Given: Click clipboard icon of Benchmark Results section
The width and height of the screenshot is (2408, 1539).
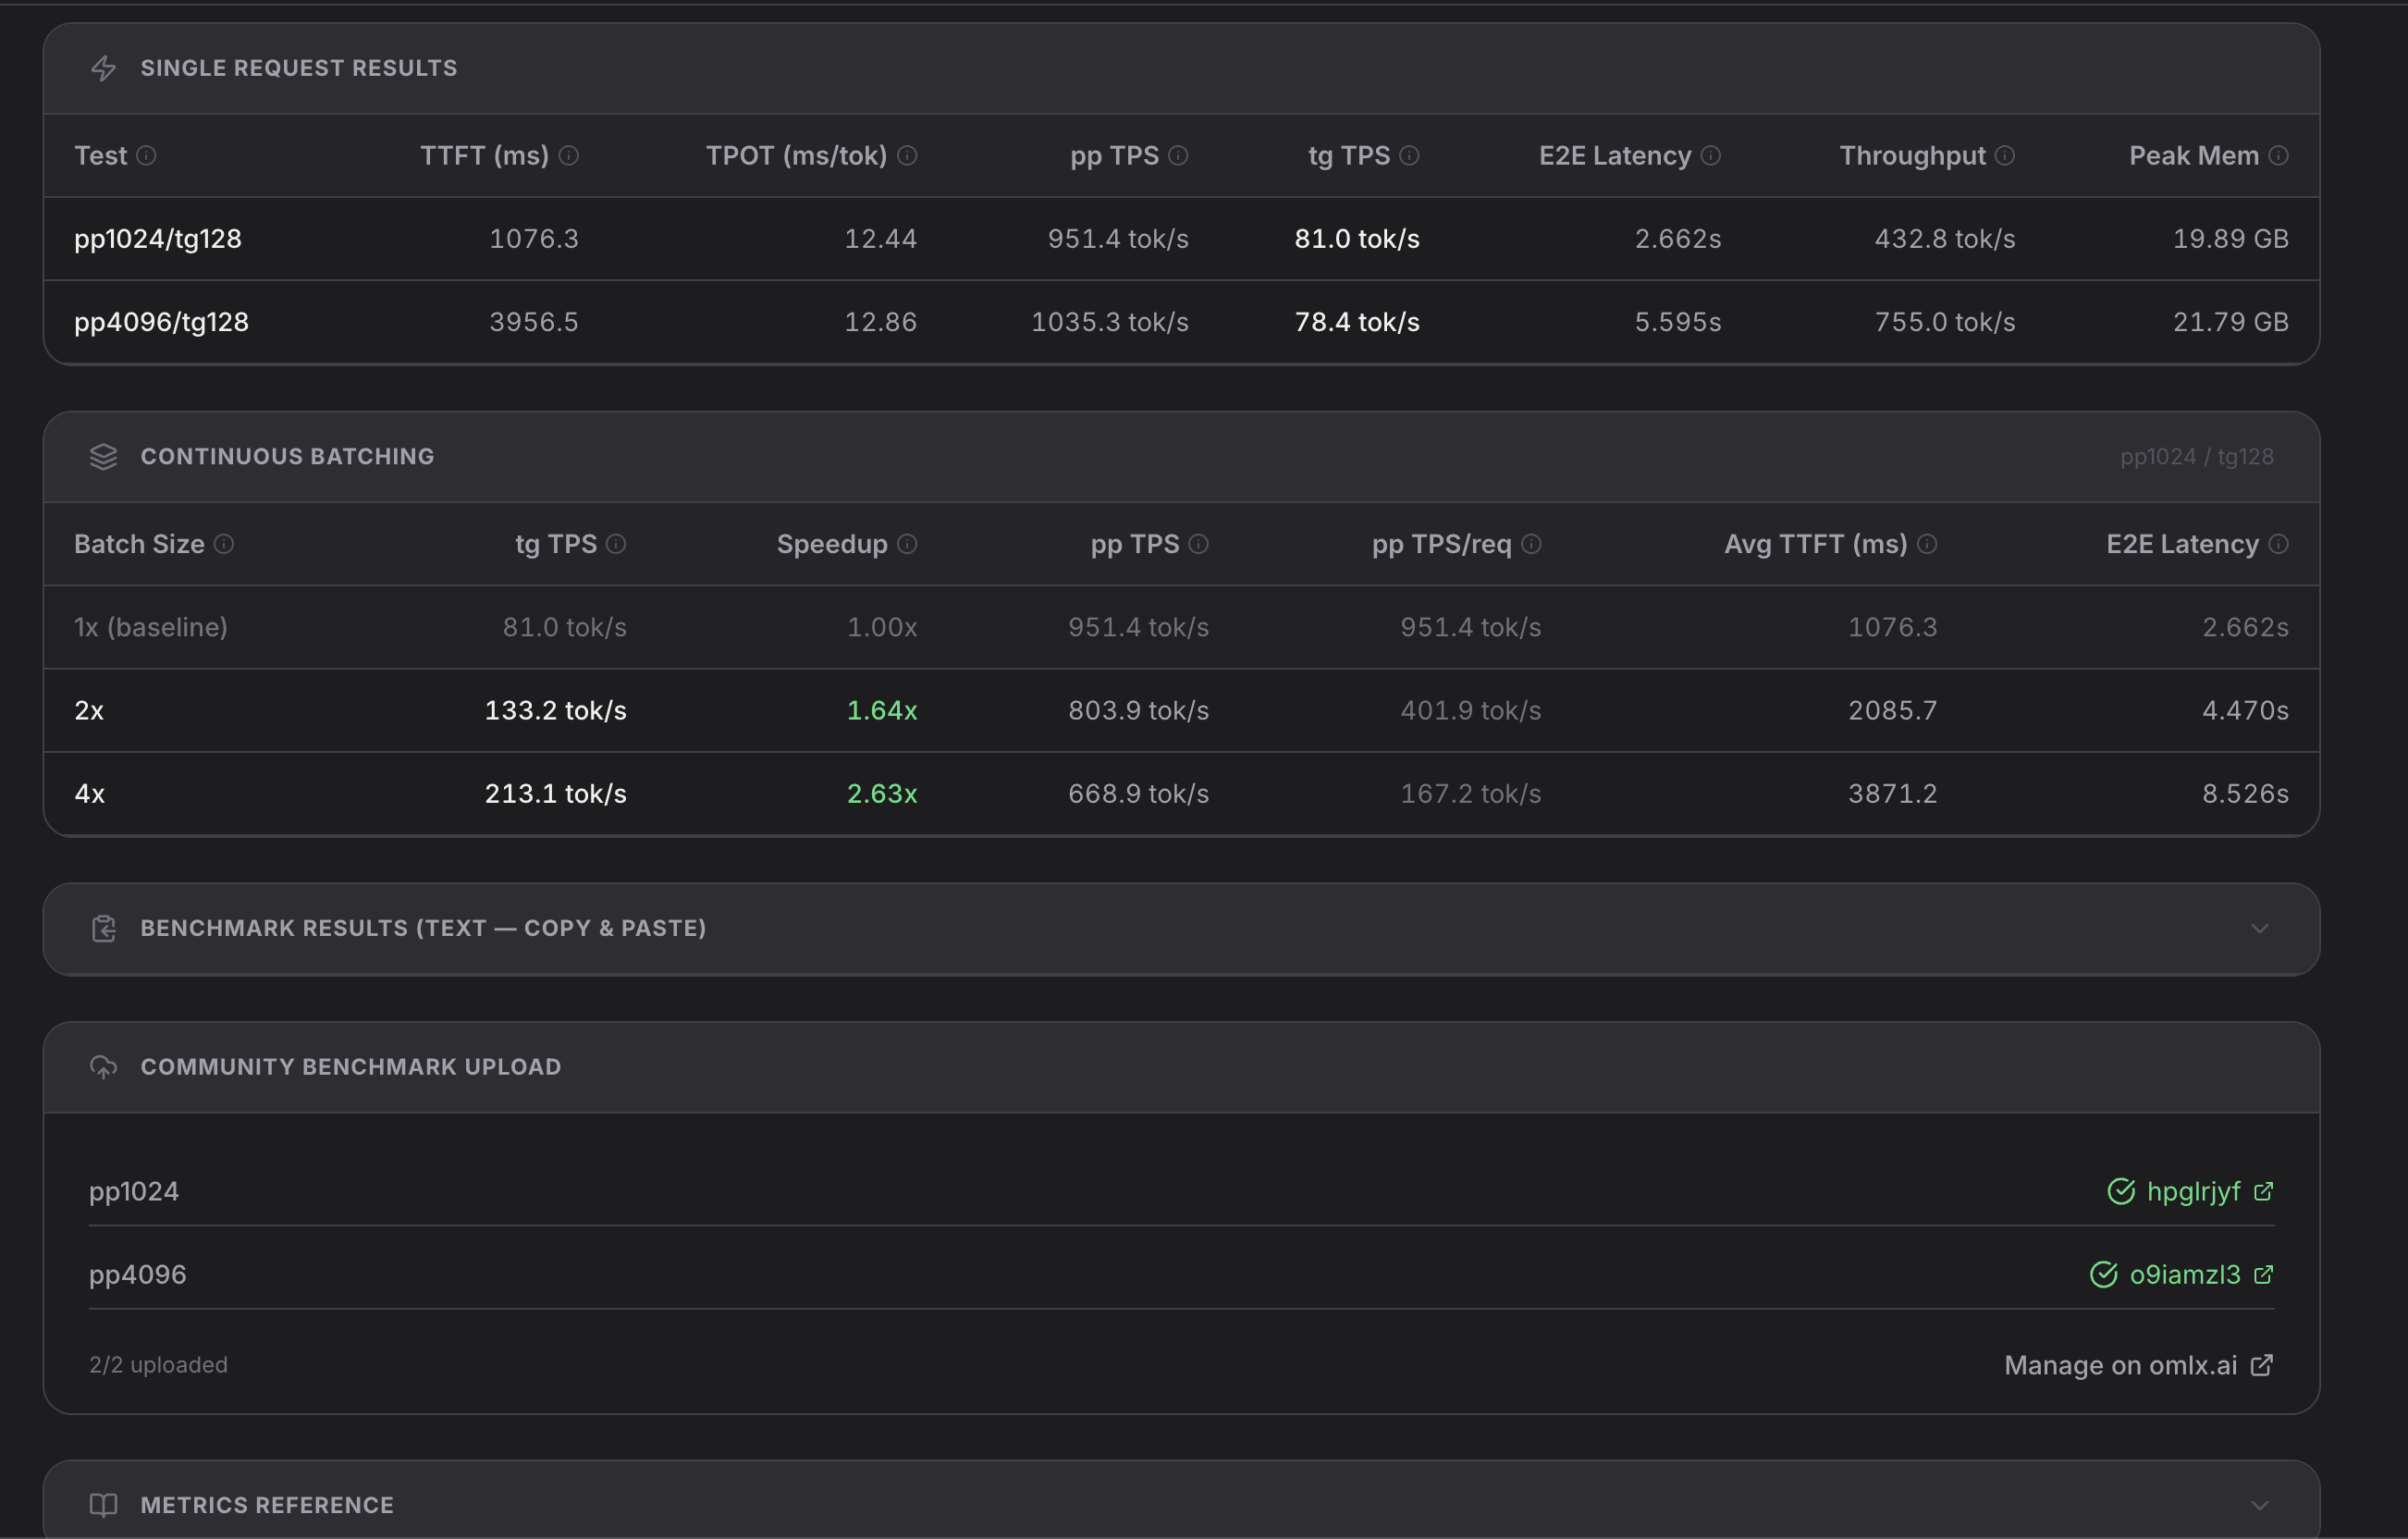Looking at the screenshot, I should (x=104, y=929).
